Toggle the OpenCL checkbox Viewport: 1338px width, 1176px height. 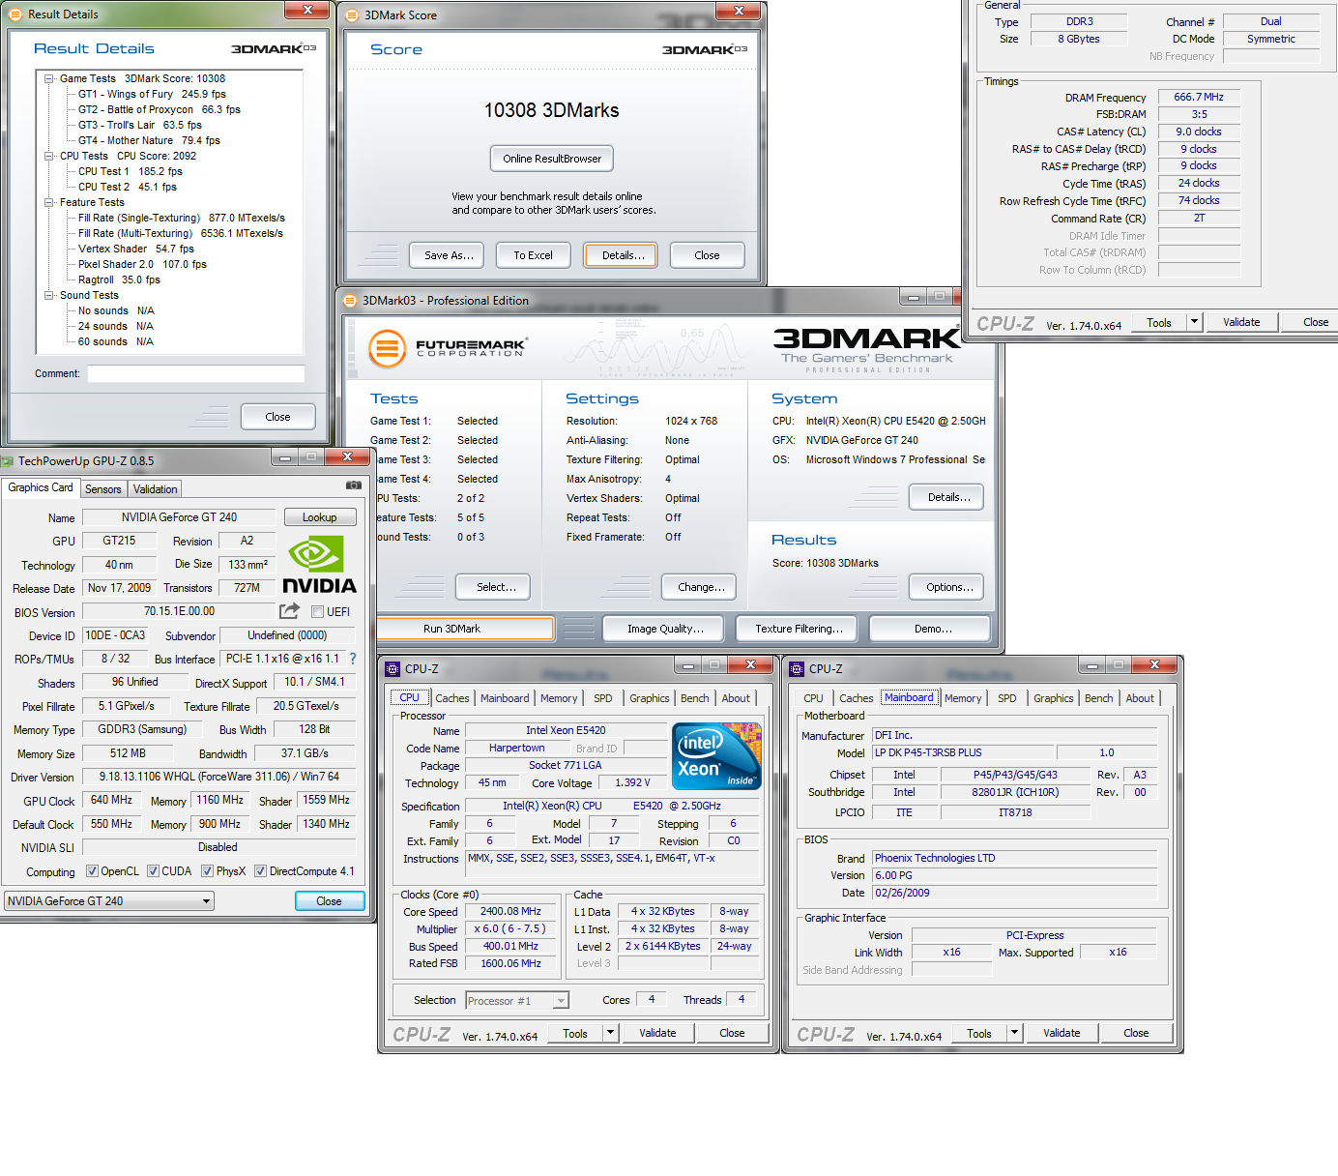pos(92,871)
